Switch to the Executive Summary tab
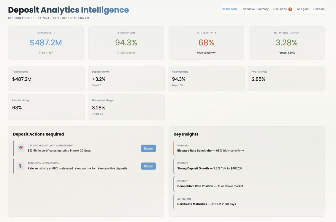This screenshot has width=336, height=222. click(255, 9)
